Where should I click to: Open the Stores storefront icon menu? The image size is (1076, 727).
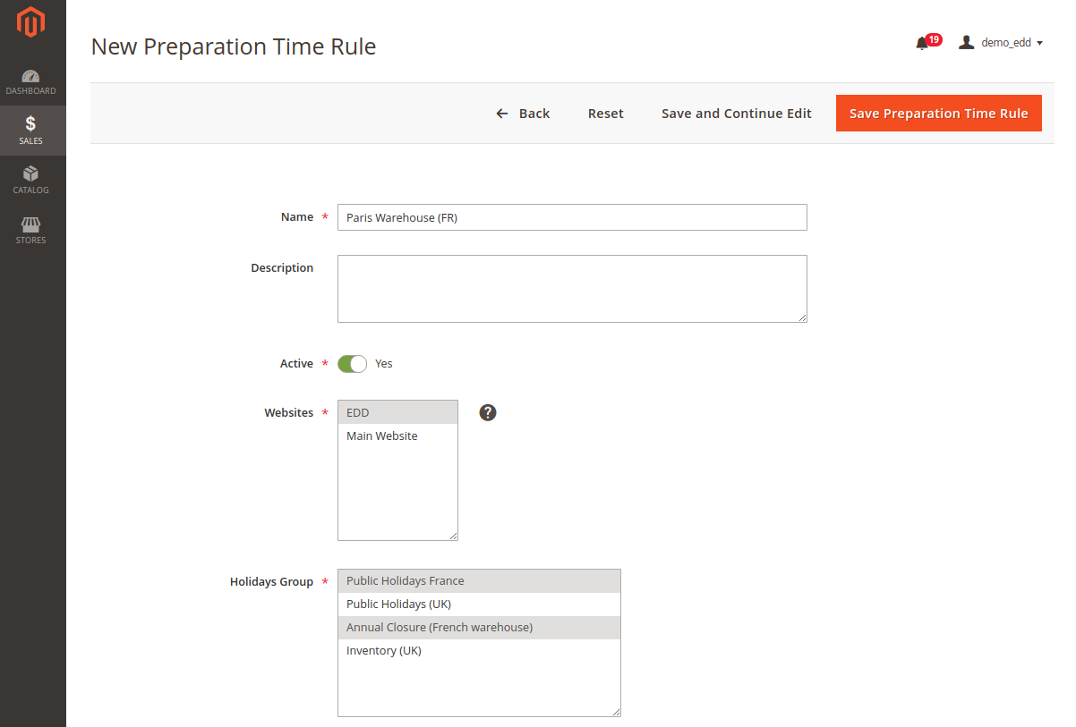30,230
